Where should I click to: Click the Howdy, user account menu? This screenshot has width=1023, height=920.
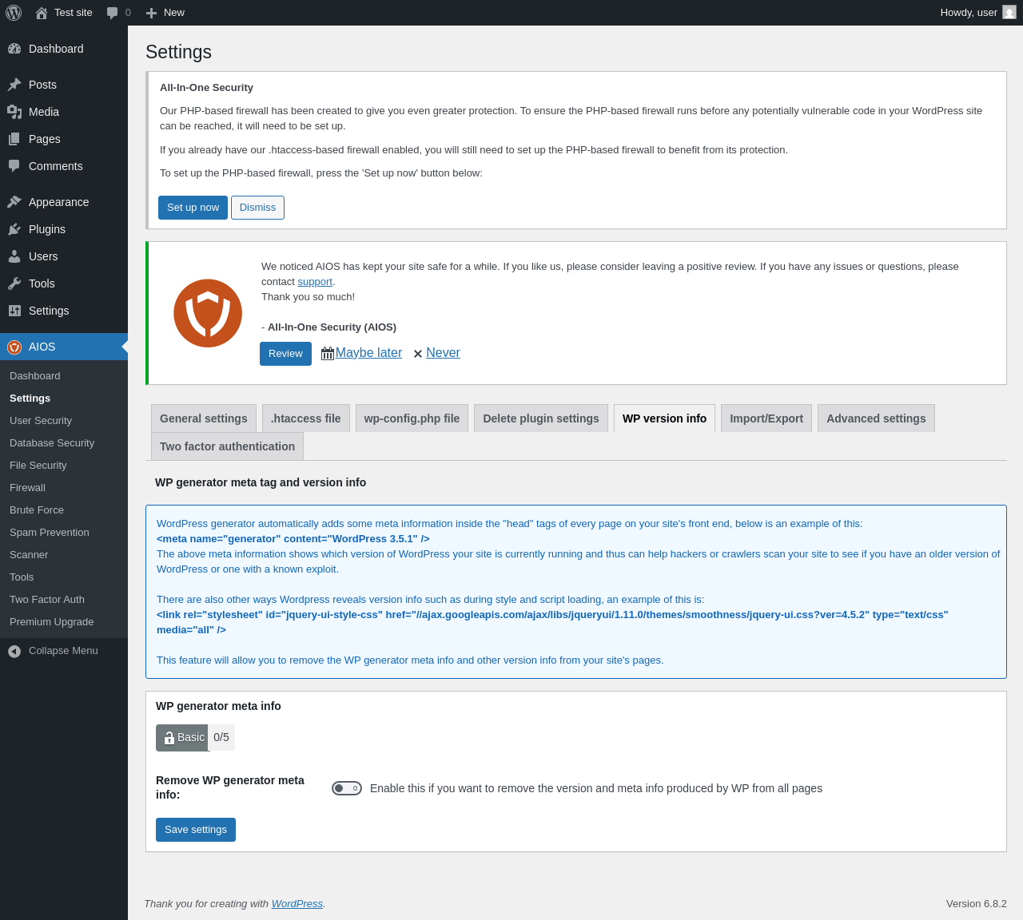click(x=978, y=13)
